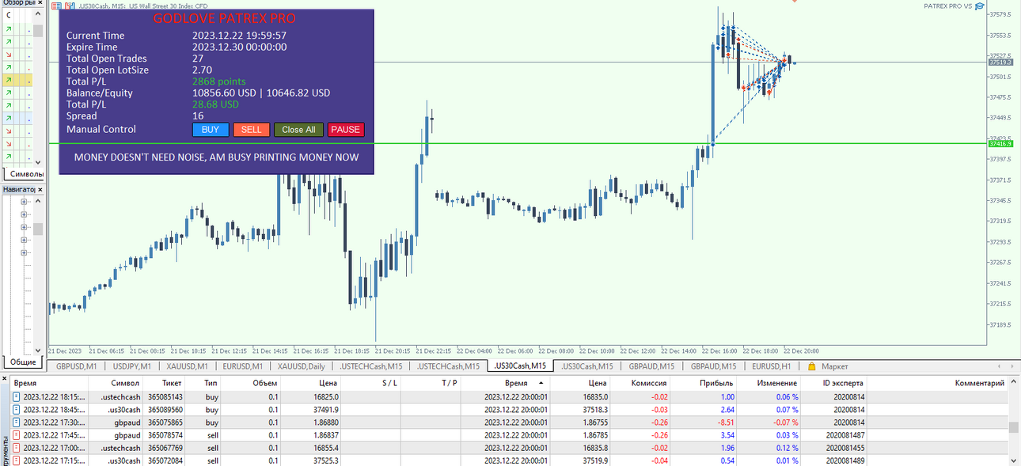Image resolution: width=1021 pixels, height=466 pixels.
Task: Close the Обзор рынка panel
Action: pos(40,3)
